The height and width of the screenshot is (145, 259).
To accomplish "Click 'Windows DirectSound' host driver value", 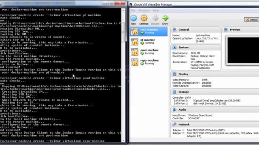I will coord(200,116).
